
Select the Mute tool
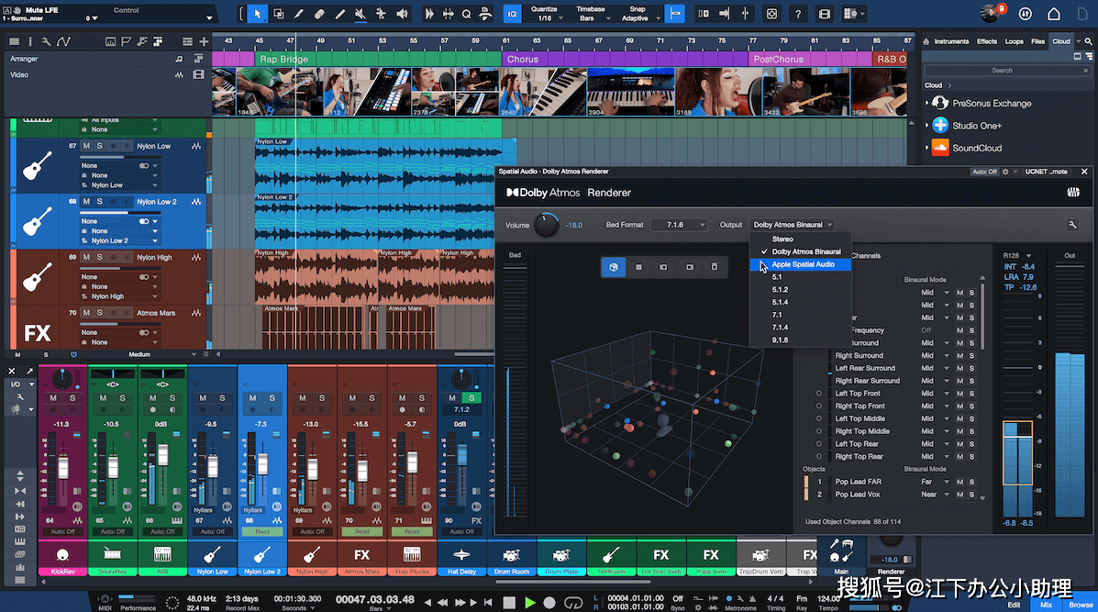[x=360, y=14]
